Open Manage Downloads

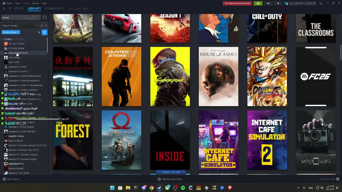point(170,179)
